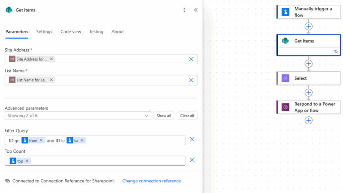The image size is (343, 193).
Task: Select Respond to a Power App or flow card
Action: pos(308,107)
